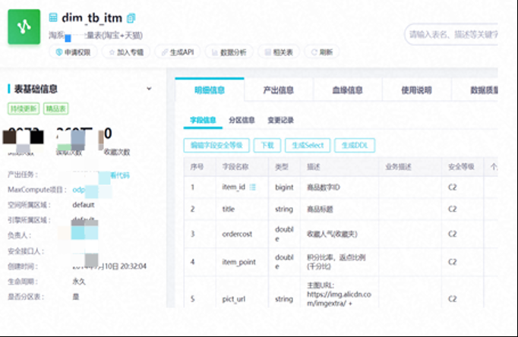Click the 生成API button

[178, 52]
